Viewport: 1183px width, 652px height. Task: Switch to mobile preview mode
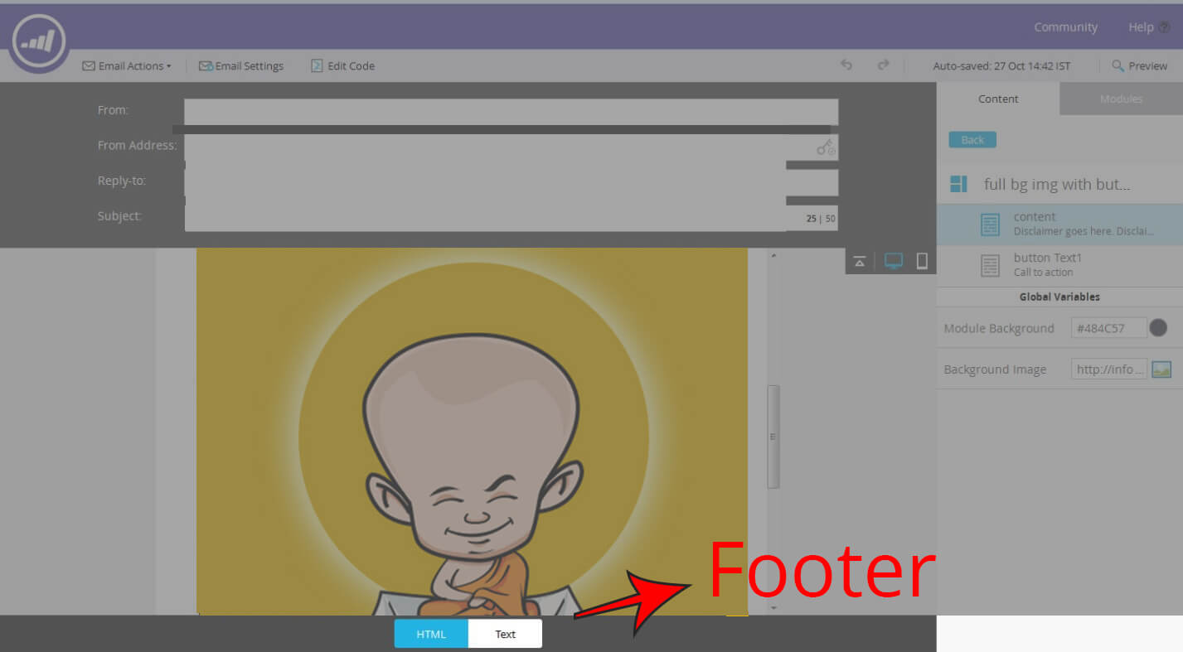[x=922, y=261]
